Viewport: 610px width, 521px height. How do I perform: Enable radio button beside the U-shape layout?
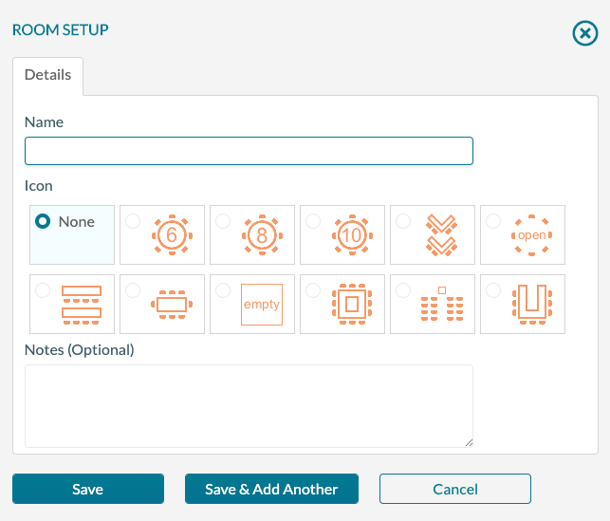pyautogui.click(x=493, y=290)
